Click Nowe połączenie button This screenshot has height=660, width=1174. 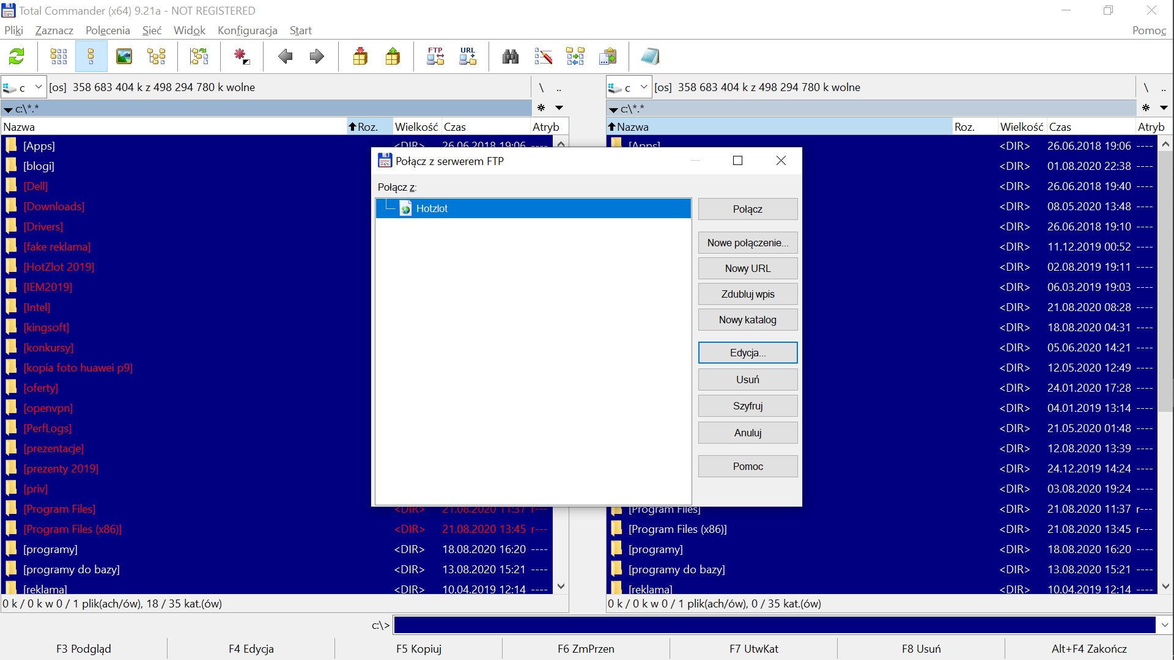pos(748,243)
